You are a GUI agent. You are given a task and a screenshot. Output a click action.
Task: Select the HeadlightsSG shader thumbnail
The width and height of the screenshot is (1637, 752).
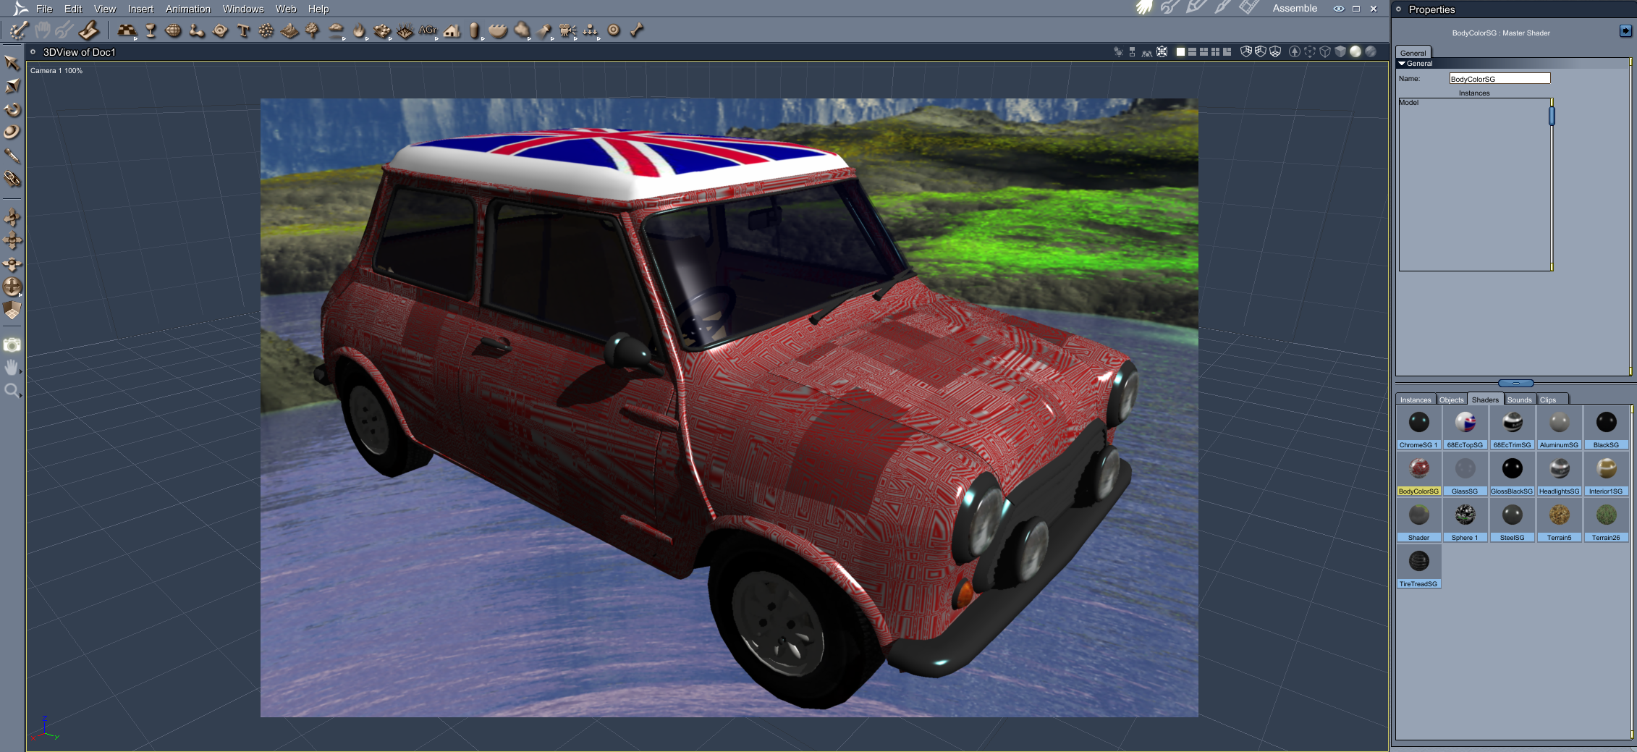coord(1559,474)
